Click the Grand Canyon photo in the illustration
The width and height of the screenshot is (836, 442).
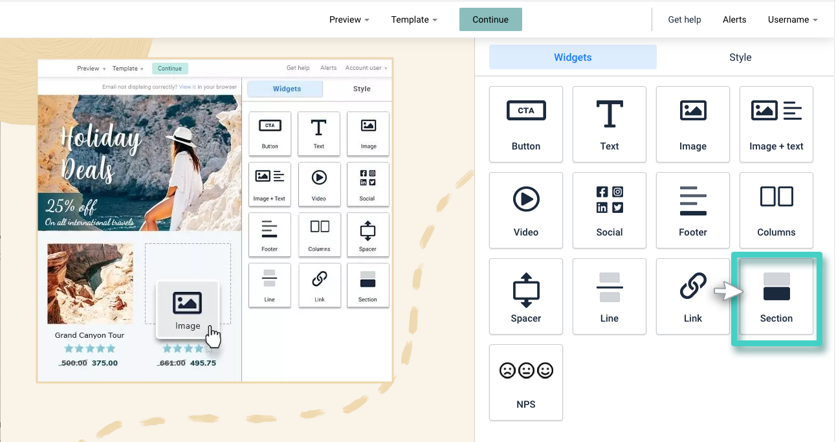(x=90, y=283)
